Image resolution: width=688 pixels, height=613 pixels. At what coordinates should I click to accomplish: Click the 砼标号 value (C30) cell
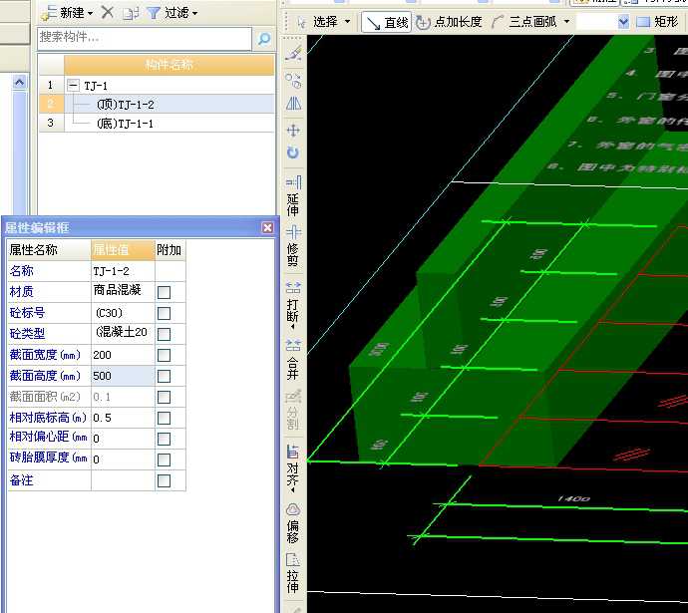point(123,313)
